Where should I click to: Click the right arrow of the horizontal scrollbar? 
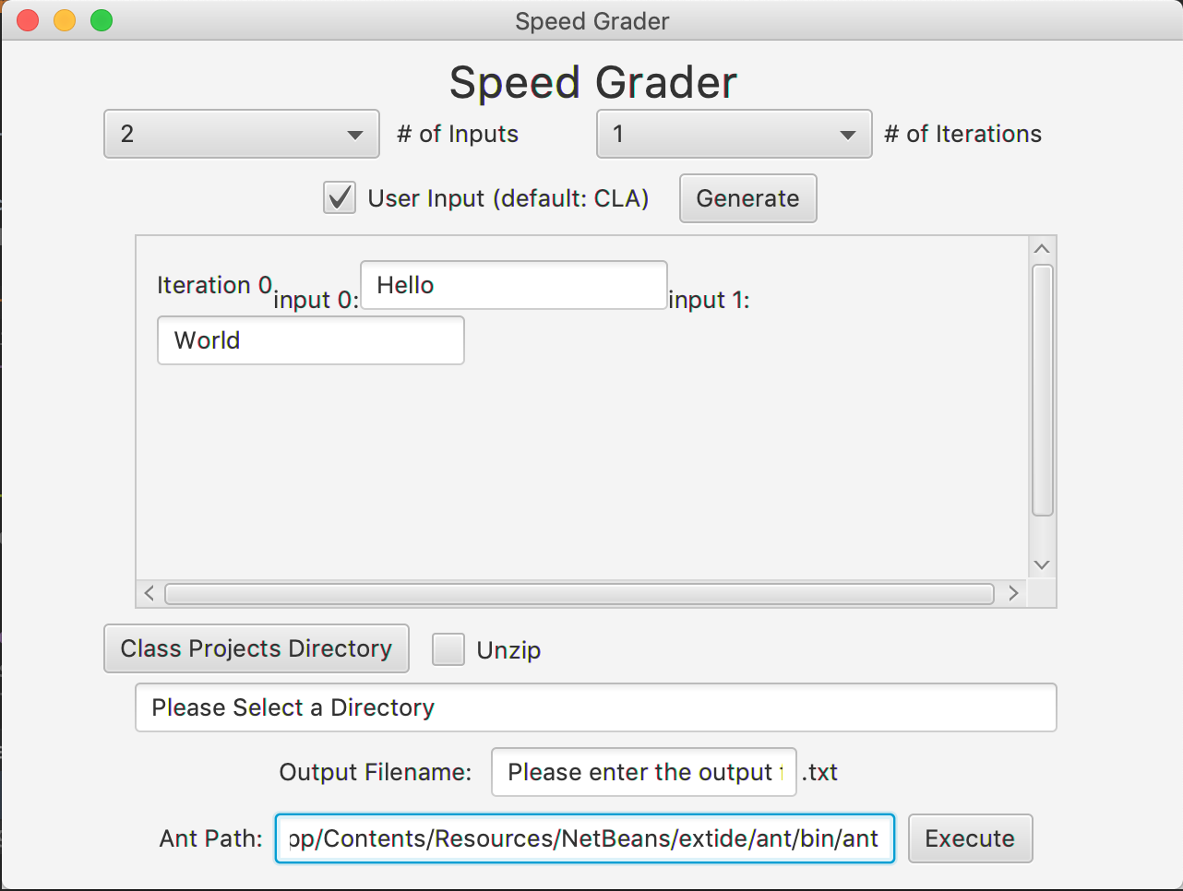(1012, 593)
